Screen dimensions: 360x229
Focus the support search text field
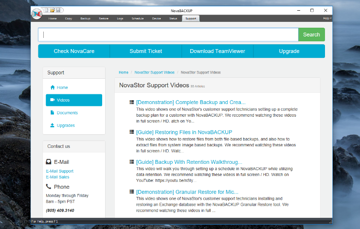(168, 35)
